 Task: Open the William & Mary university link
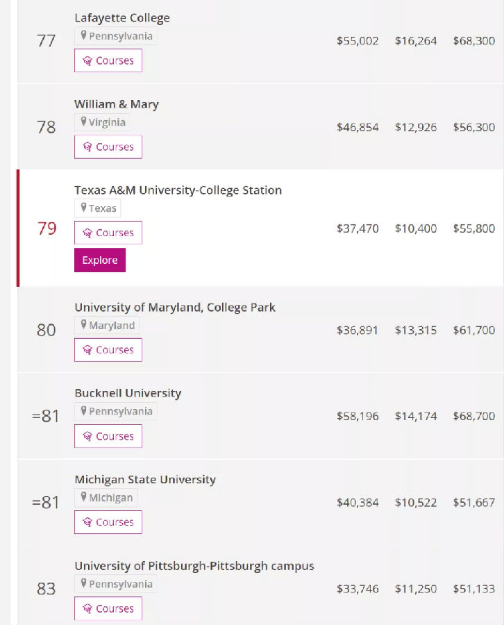117,104
